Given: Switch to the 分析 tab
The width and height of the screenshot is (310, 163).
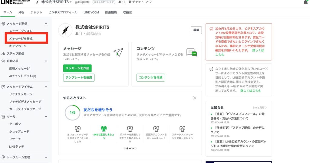Looking at the screenshot, I should (x=21, y=12).
